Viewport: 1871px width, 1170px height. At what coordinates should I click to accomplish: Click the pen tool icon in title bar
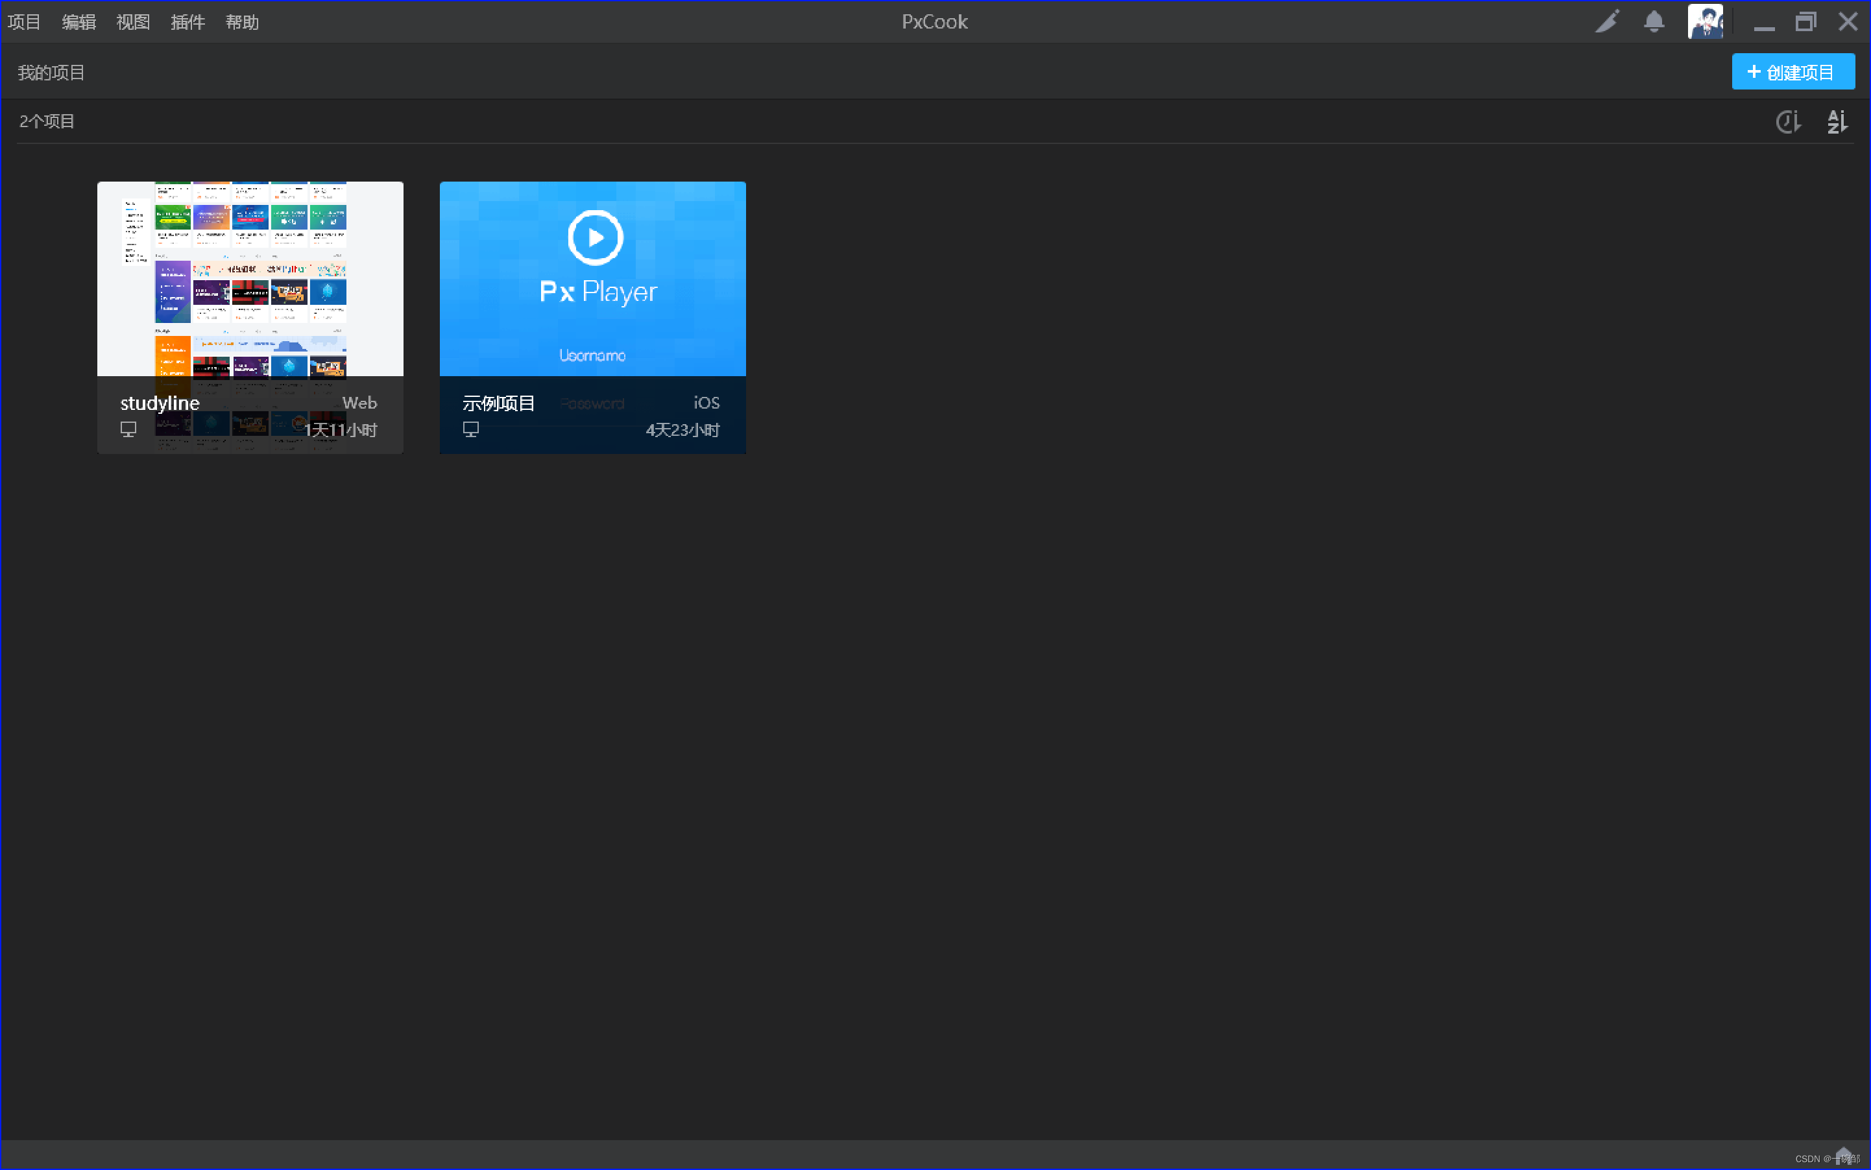[x=1608, y=21]
